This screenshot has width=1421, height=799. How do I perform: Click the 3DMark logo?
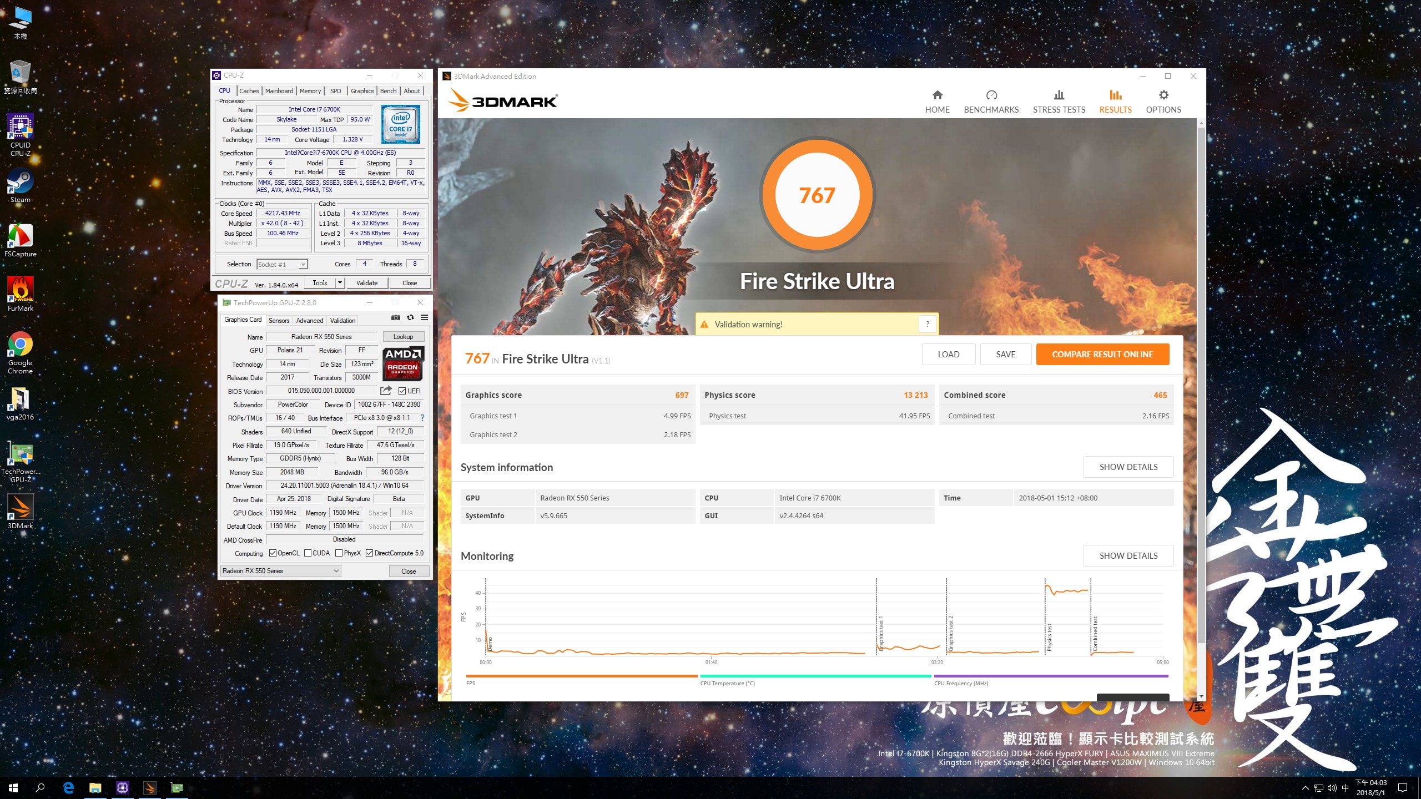[502, 101]
